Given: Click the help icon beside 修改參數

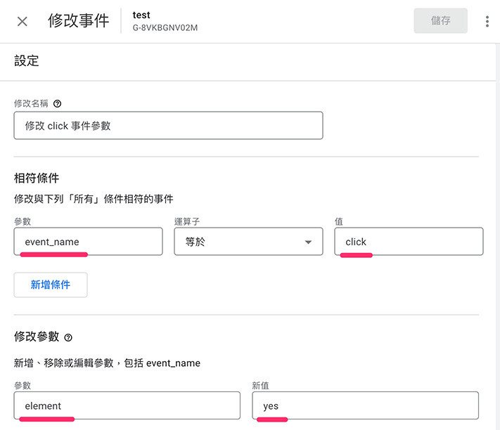Looking at the screenshot, I should click(68, 337).
